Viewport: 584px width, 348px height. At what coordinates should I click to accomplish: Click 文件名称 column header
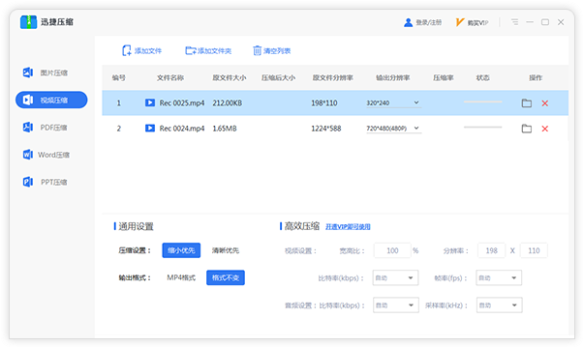170,77
